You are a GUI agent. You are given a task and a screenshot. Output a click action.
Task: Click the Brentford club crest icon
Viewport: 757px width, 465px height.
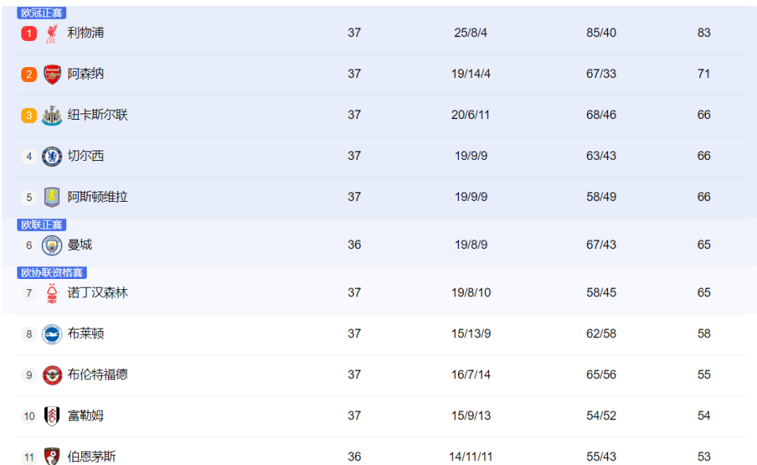coord(52,375)
